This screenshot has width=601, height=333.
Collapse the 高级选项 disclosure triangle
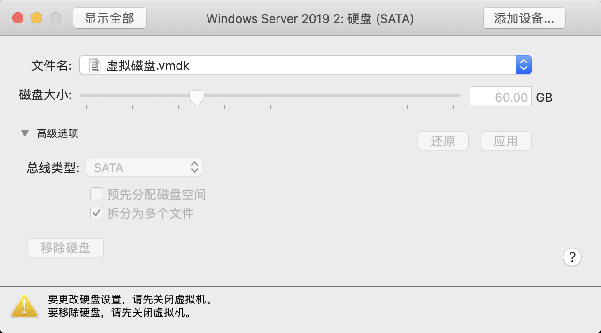pos(25,133)
